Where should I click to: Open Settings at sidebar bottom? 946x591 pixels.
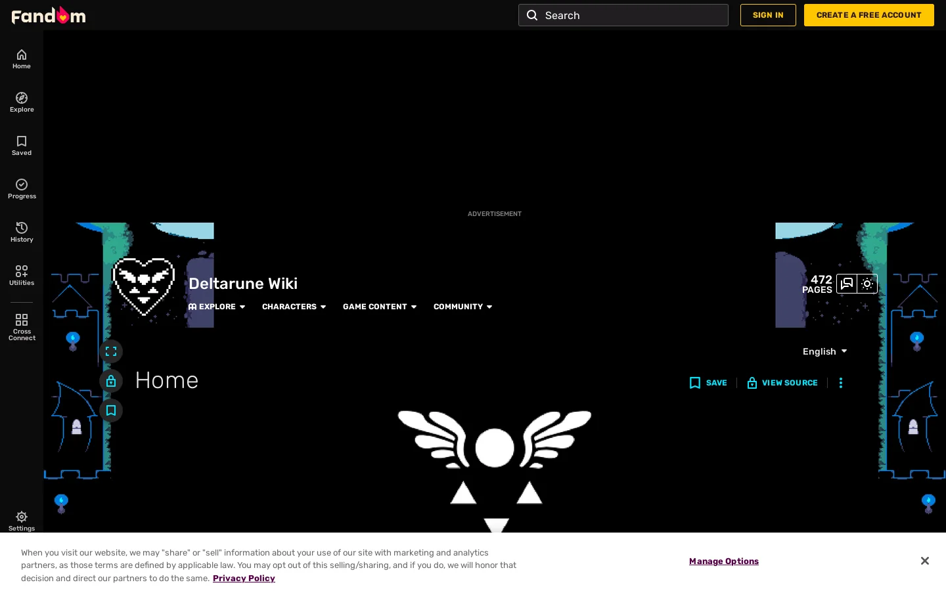tap(22, 521)
